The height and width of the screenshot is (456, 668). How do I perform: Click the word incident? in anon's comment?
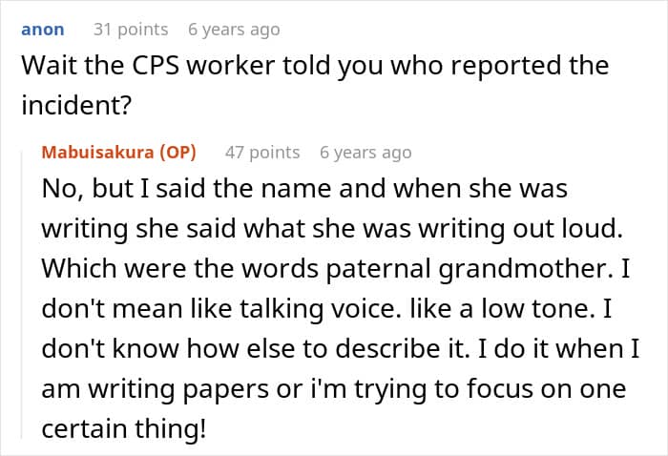click(x=75, y=105)
